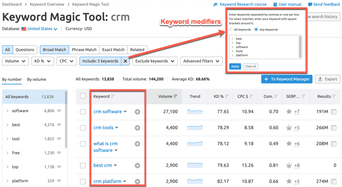The height and width of the screenshot is (187, 342).
Task: Expand the best keyword group chevron
Action: tap(7, 125)
